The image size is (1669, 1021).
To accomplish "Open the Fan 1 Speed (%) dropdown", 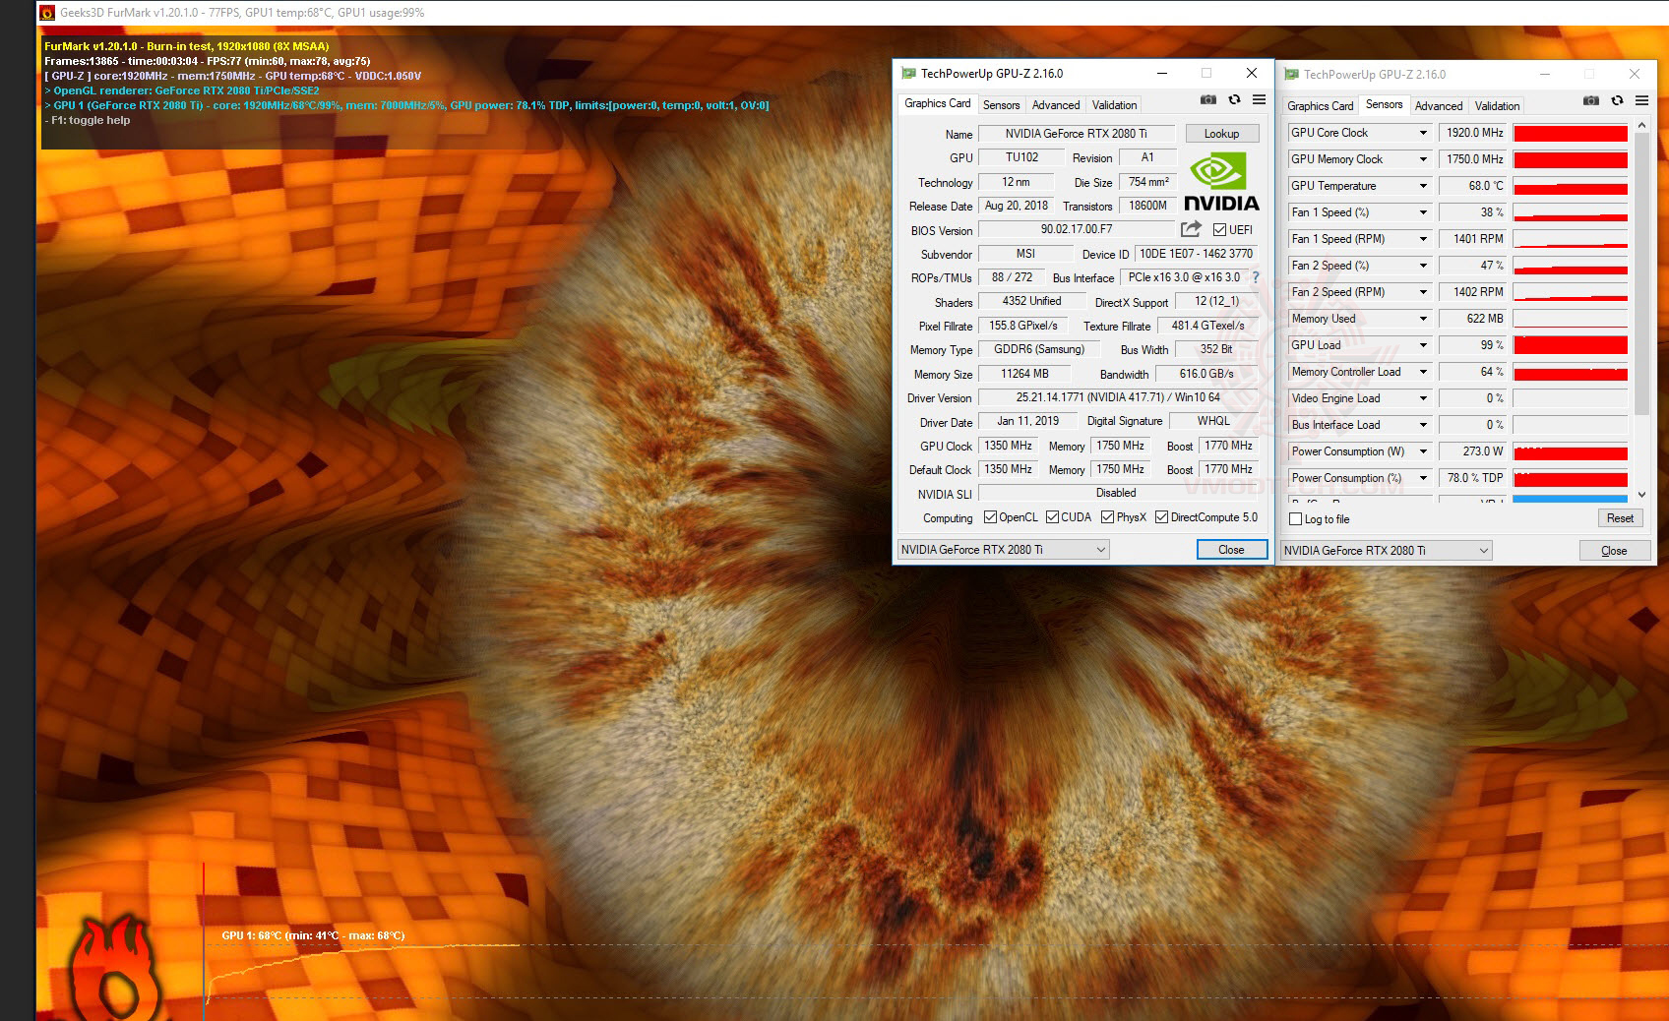I will tap(1422, 212).
